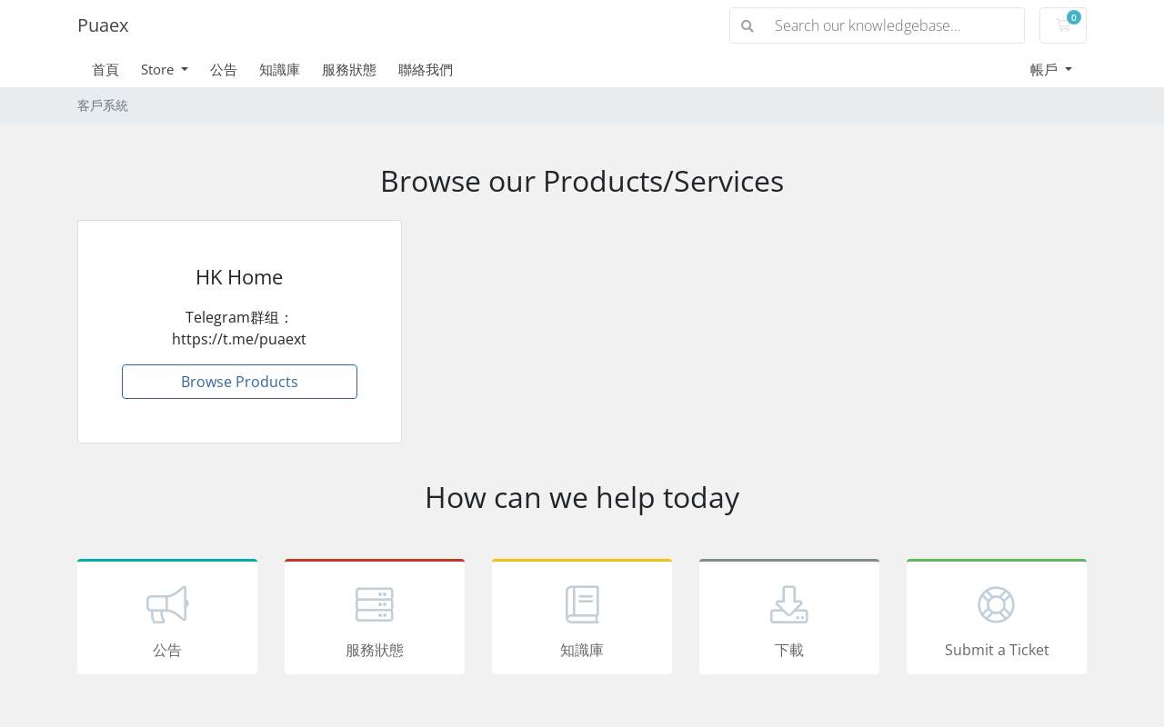Click the Puaex brand logo link
Viewport: 1164px width, 727px height.
pyautogui.click(x=103, y=25)
